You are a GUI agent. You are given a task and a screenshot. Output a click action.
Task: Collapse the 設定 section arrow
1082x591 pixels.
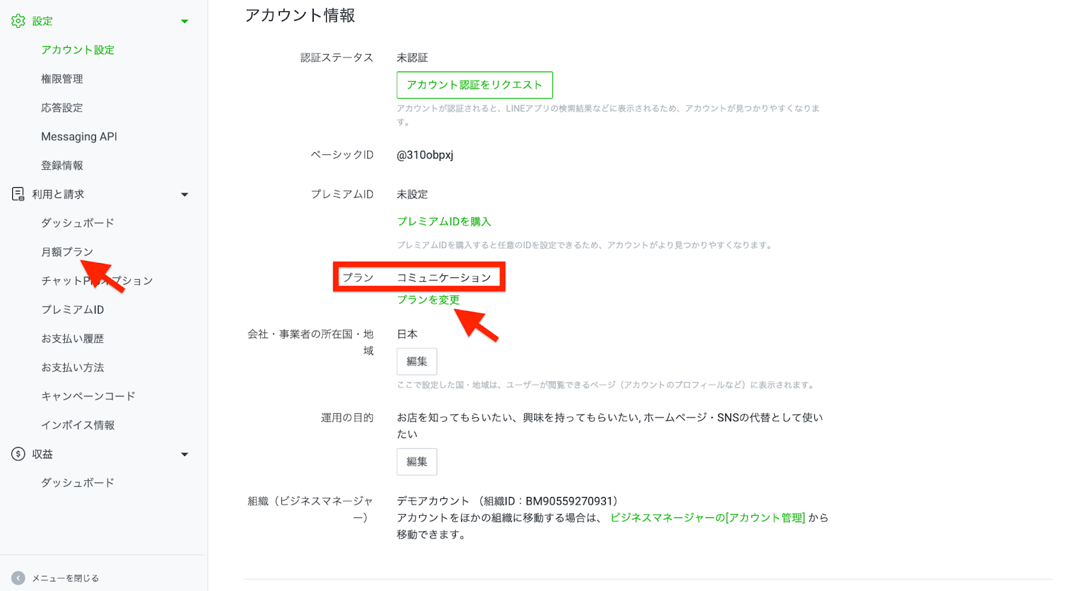(x=185, y=22)
